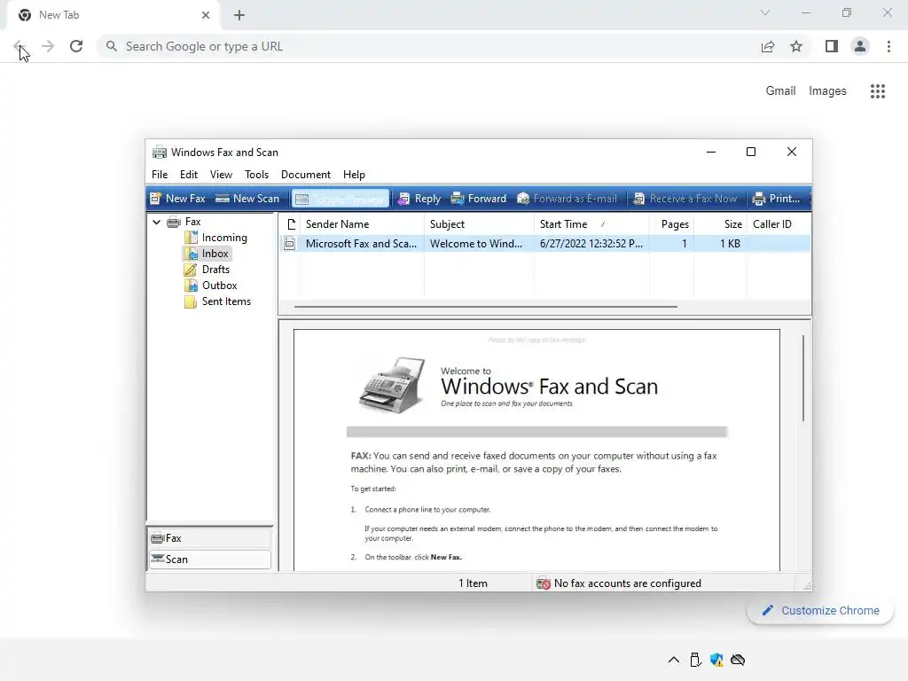908x681 pixels.
Task: Click the fax message row icon
Action: click(290, 244)
